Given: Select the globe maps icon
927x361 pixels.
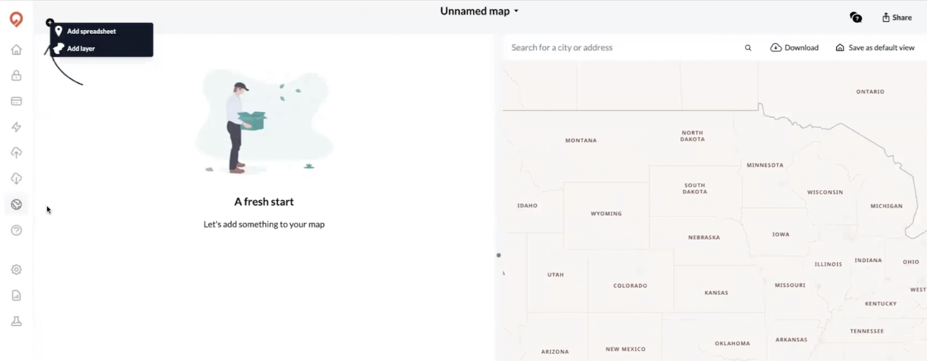Looking at the screenshot, I should [16, 204].
